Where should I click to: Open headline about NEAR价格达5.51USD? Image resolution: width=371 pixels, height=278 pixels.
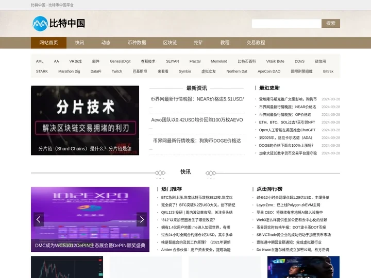pos(197,99)
